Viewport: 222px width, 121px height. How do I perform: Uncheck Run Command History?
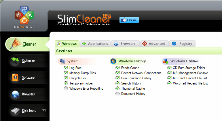[118, 78]
